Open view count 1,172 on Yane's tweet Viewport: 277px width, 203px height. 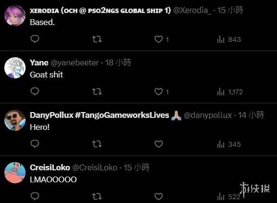click(x=230, y=92)
